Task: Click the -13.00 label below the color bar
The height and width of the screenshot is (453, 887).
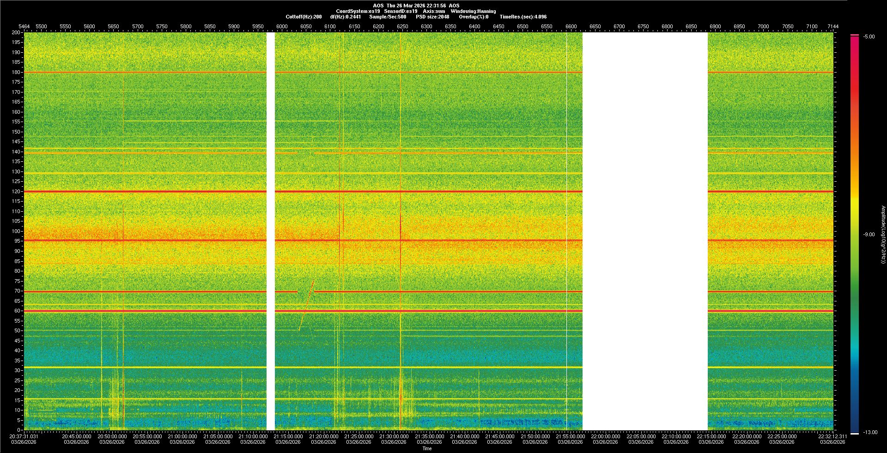Action: [870, 433]
